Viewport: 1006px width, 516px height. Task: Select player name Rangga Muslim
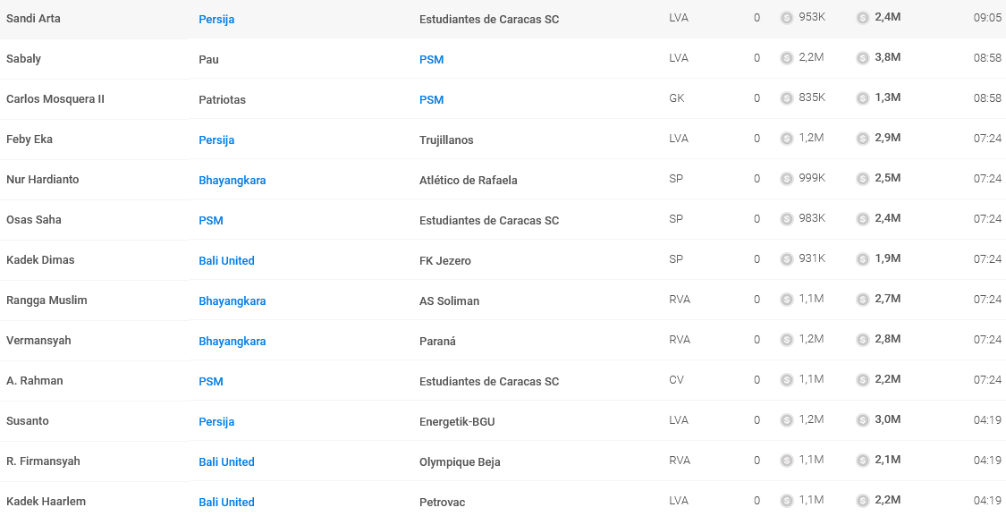coord(46,300)
